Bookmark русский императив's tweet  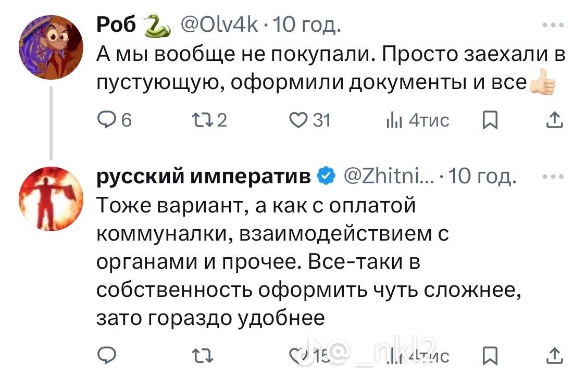(x=490, y=355)
